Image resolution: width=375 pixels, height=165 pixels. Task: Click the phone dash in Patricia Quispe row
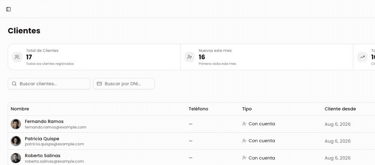click(191, 141)
